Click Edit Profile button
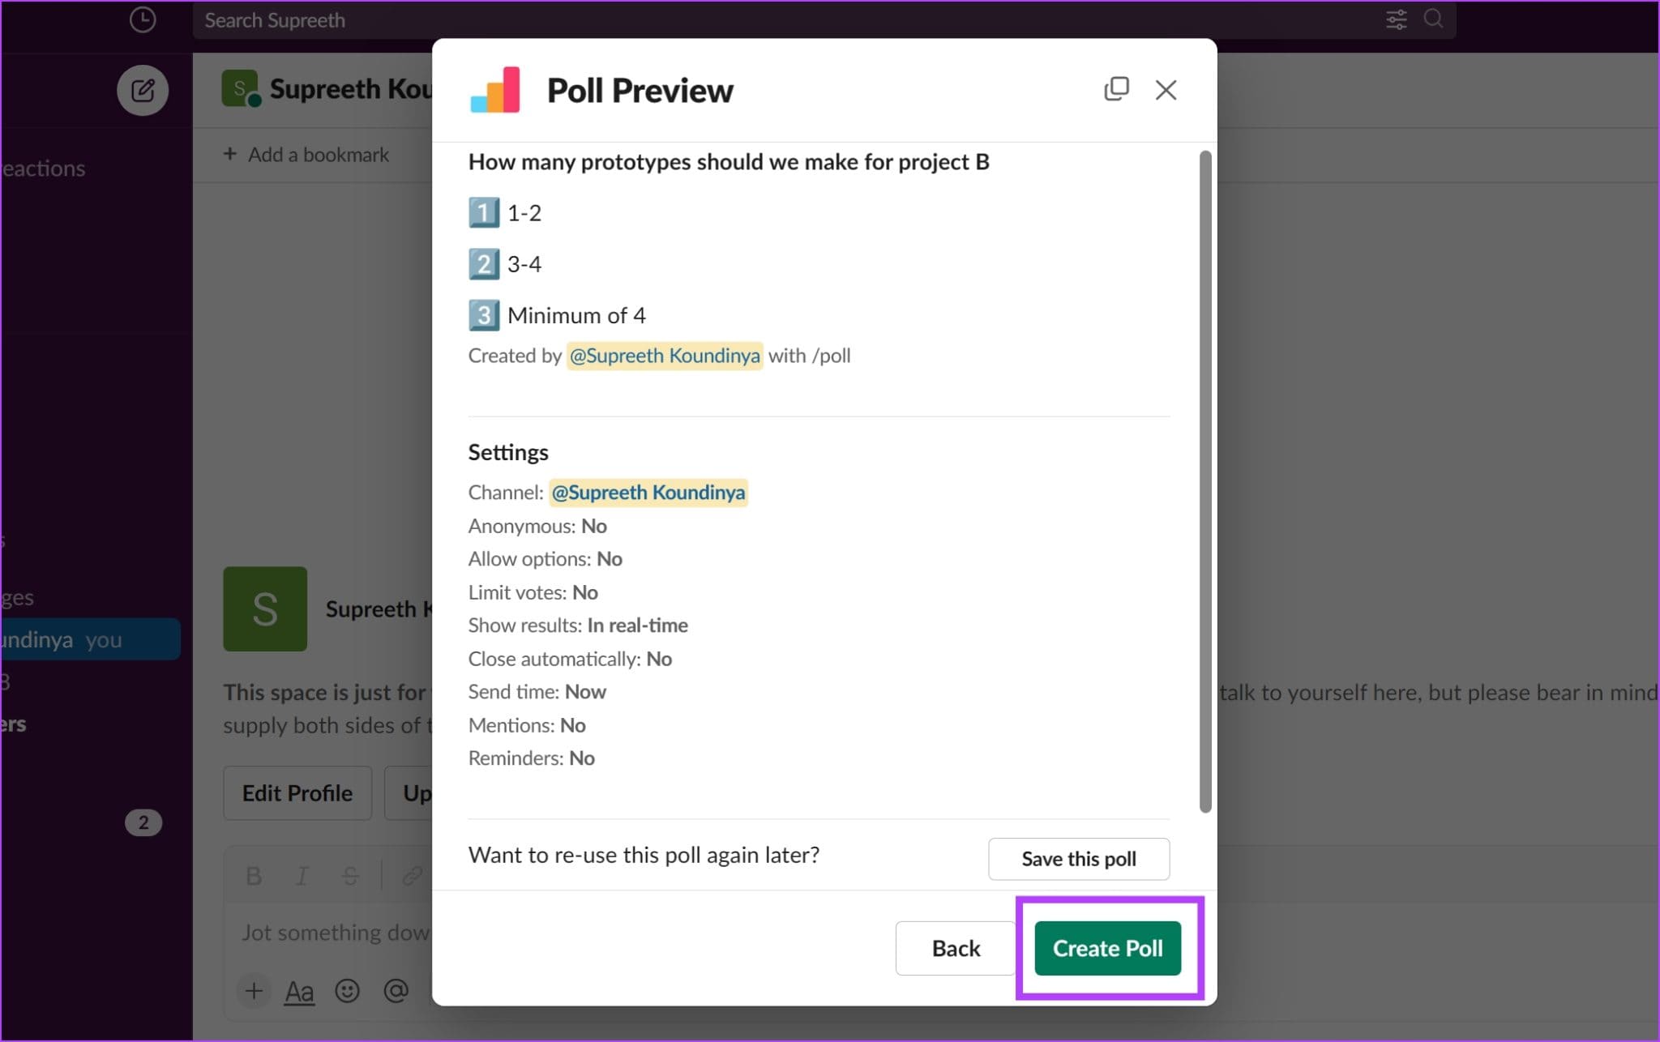The width and height of the screenshot is (1660, 1042). point(297,793)
